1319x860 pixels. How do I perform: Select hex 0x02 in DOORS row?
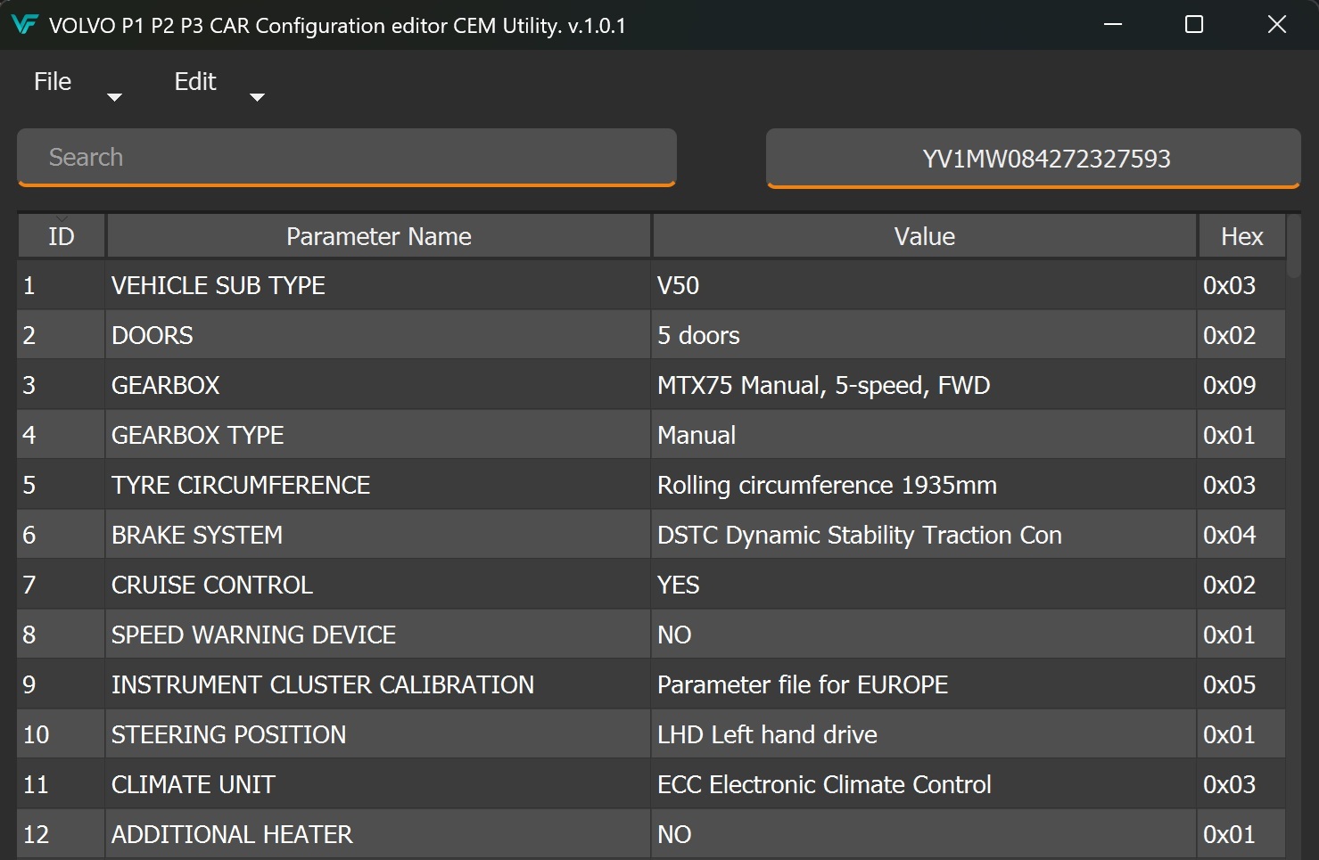(1241, 335)
